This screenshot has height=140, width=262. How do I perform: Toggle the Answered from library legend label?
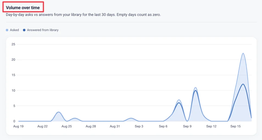pos(43,30)
